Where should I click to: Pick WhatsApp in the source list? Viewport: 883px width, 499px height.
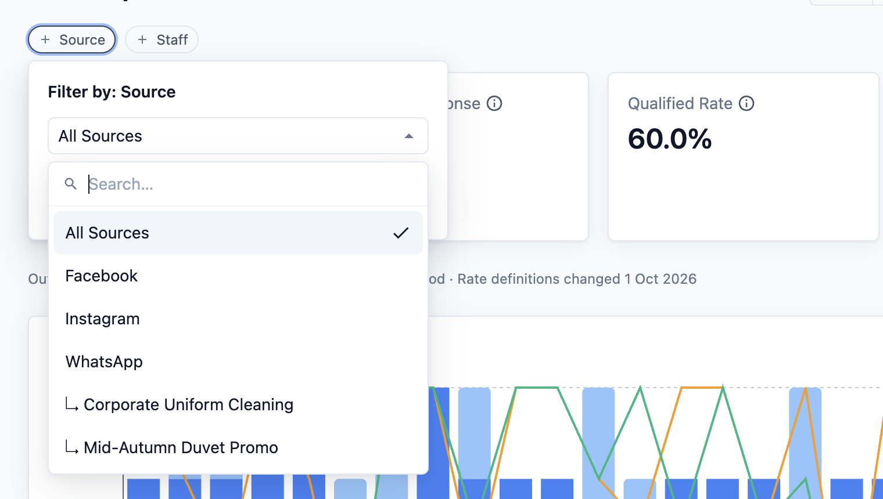[238, 361]
